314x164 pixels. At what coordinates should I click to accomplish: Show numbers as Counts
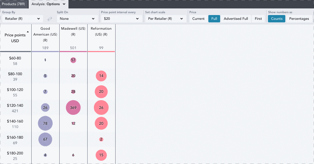point(276,19)
